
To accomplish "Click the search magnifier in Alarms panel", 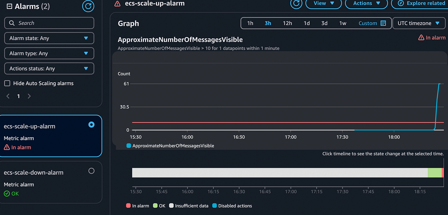I will click(x=11, y=23).
